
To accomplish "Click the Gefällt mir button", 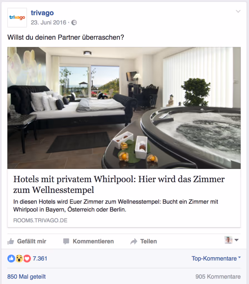I will [x=27, y=242].
